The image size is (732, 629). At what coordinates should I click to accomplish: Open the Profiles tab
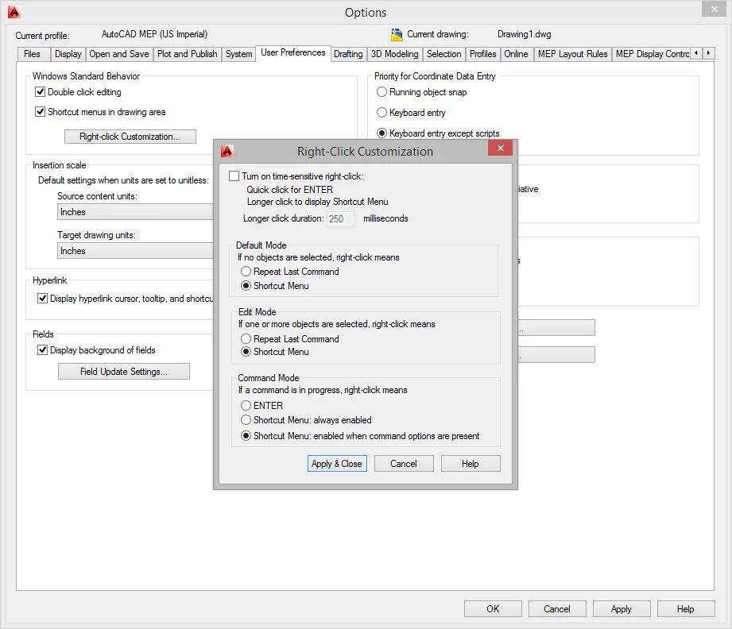coord(482,54)
